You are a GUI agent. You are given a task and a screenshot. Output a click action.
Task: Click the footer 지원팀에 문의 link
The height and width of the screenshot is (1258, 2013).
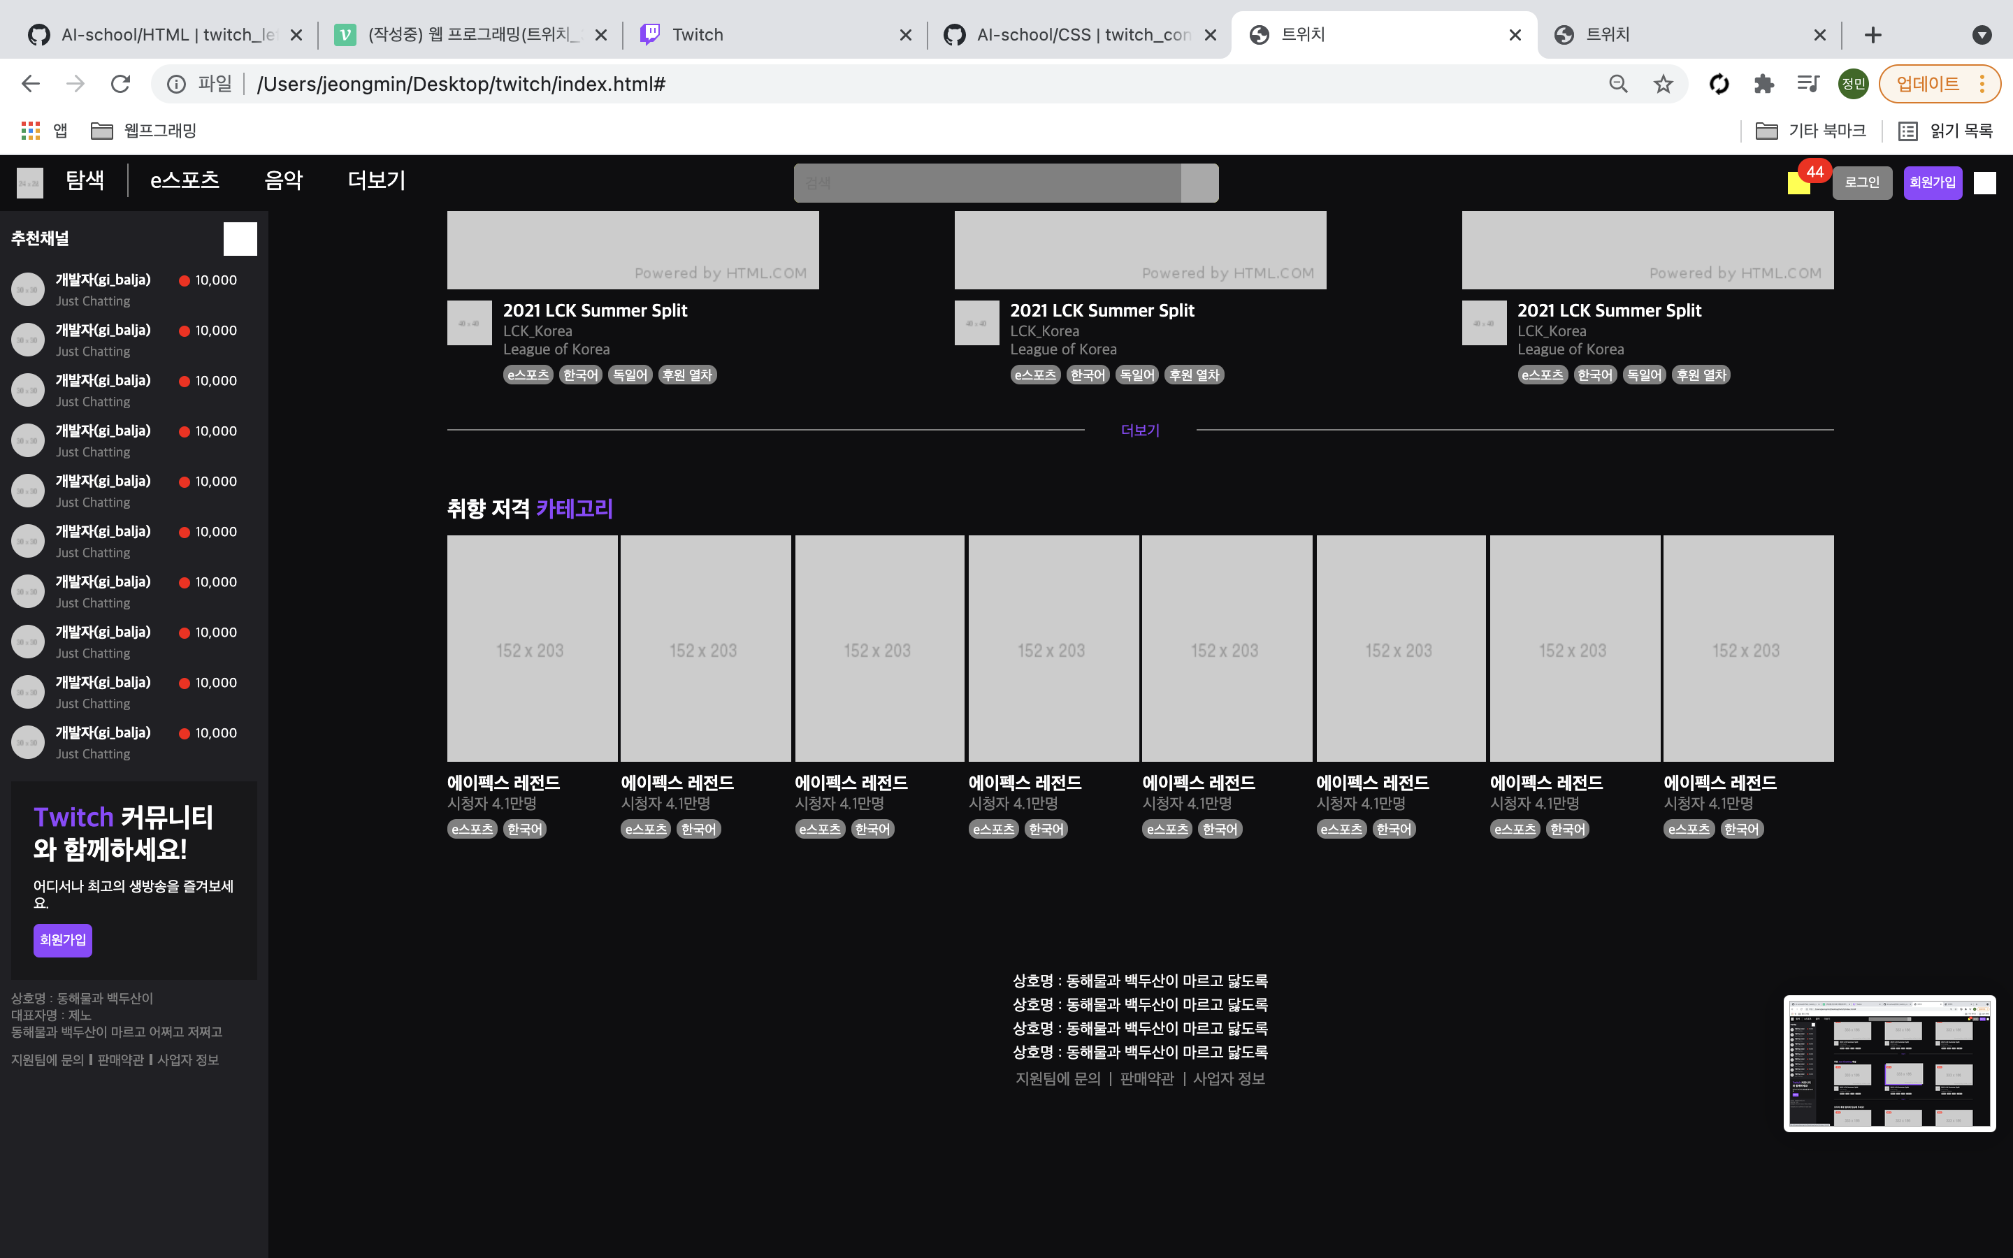coord(1058,1079)
